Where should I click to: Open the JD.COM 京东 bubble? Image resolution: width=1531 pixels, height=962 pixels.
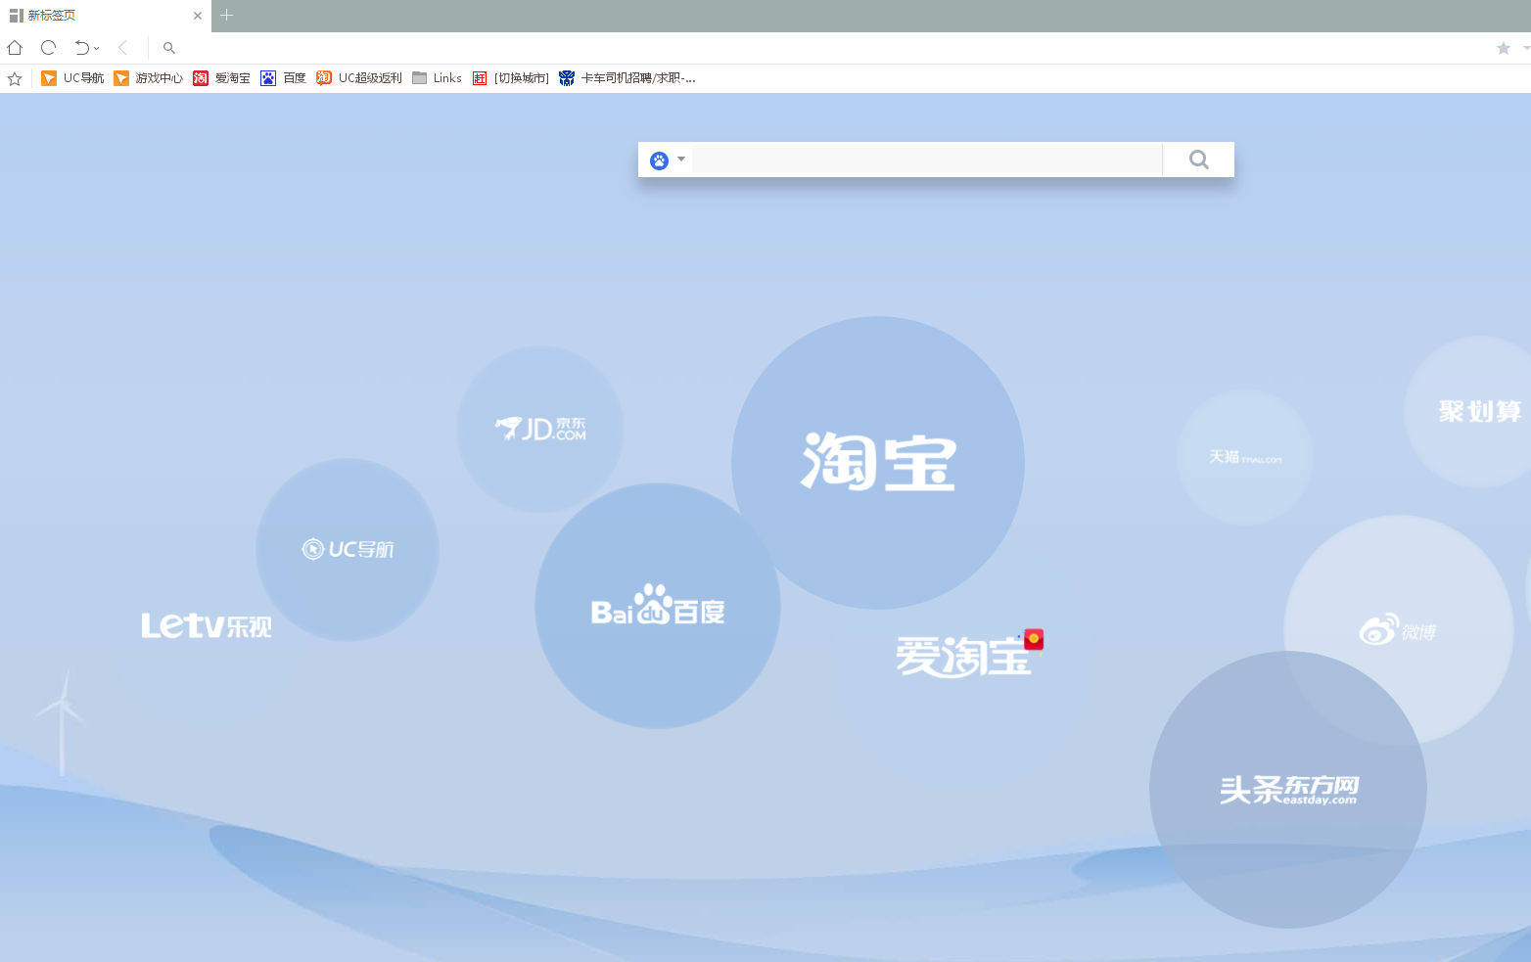[540, 429]
